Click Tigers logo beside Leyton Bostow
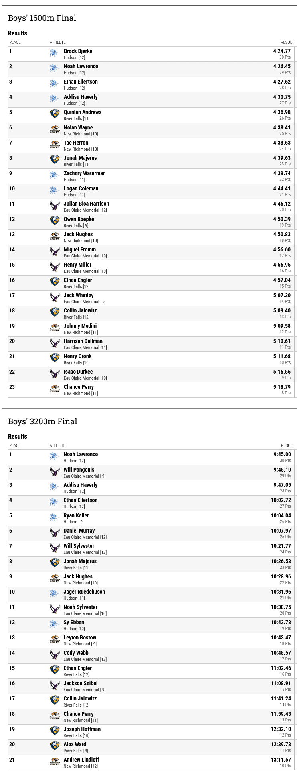The width and height of the screenshot is (297, 774). 55,640
